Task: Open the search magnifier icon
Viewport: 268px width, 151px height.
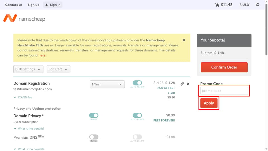Action: tap(257, 5)
